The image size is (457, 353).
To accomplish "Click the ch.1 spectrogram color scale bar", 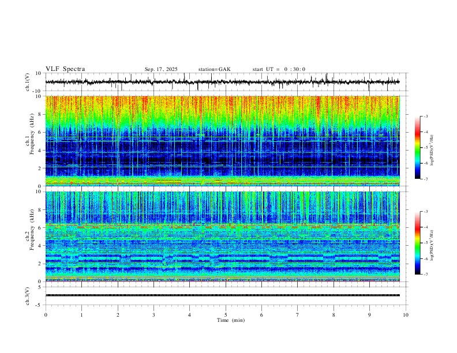I will pyautogui.click(x=417, y=148).
